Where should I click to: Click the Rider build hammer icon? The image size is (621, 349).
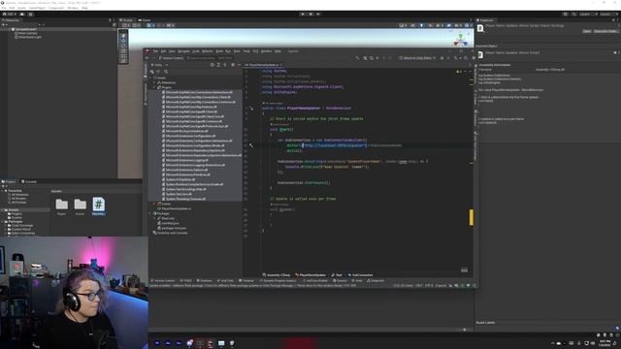point(358,58)
